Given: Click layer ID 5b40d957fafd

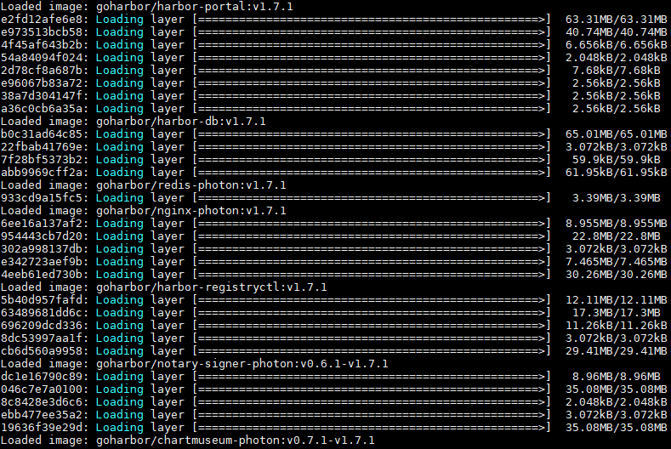Looking at the screenshot, I should pos(42,300).
